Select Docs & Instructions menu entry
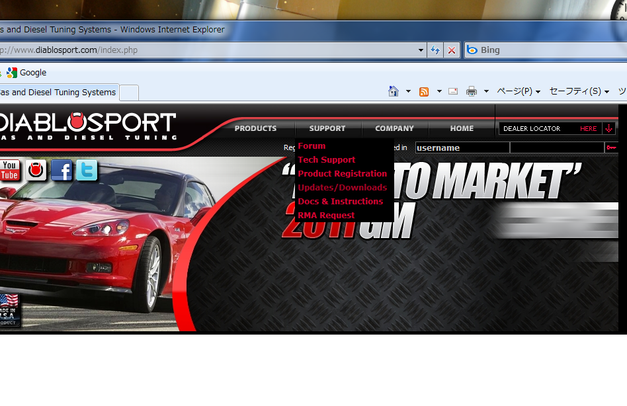Screen dimensions: 627x406 [x=341, y=202]
